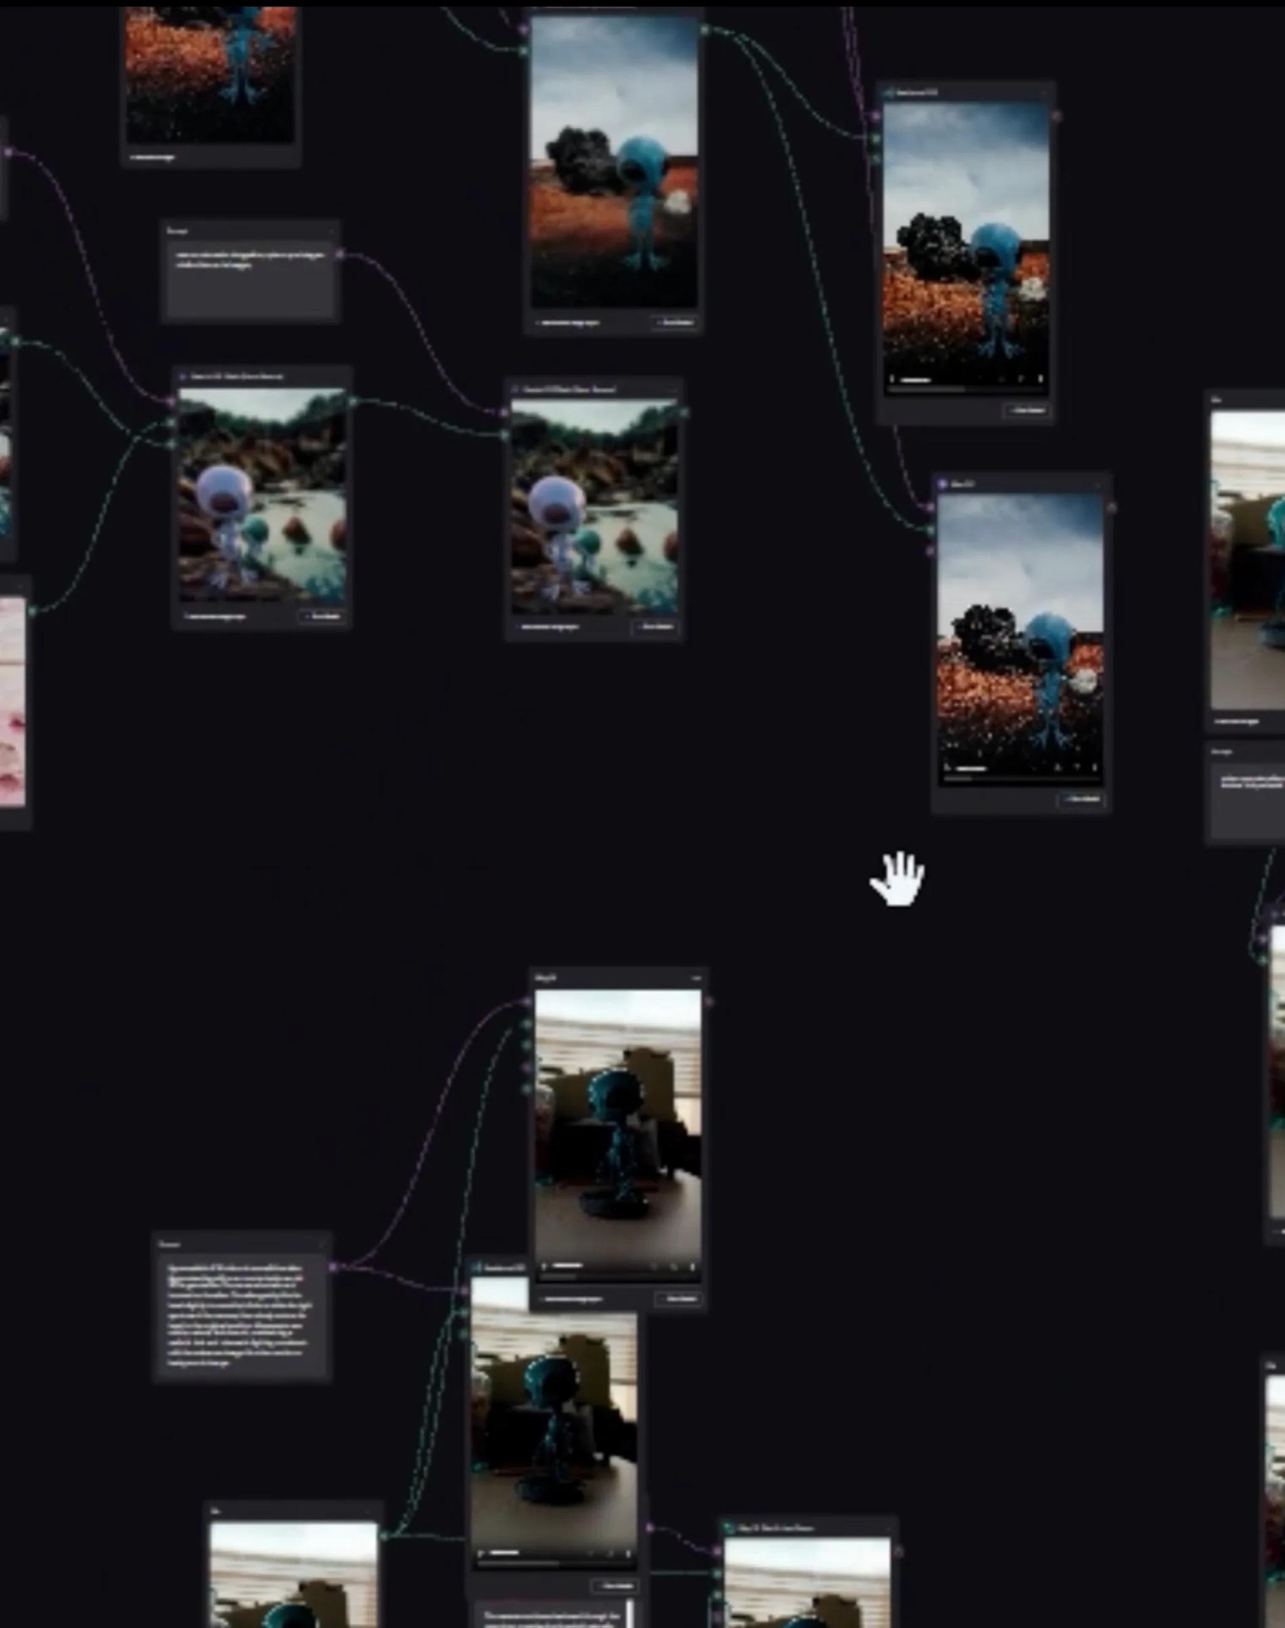Select purple input port of upper field video
1285x1628 pixels.
point(876,116)
